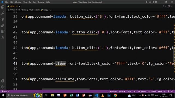Run the Python file with play button
The width and height of the screenshot is (175, 98).
164,6
